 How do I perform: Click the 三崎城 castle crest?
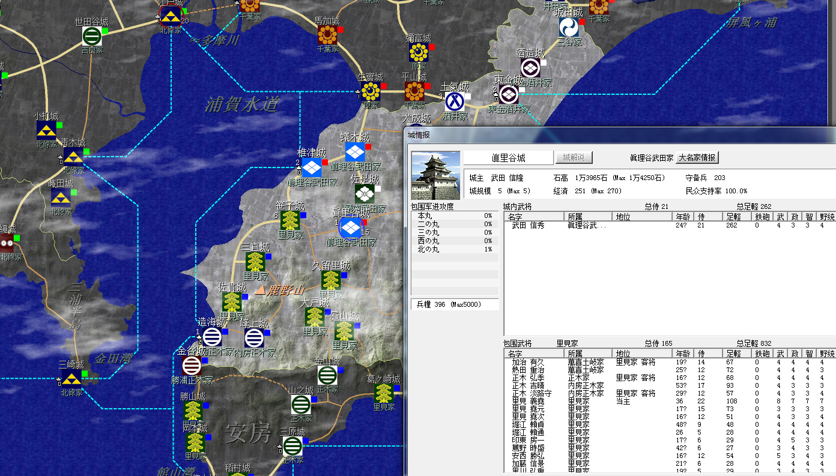(x=72, y=378)
